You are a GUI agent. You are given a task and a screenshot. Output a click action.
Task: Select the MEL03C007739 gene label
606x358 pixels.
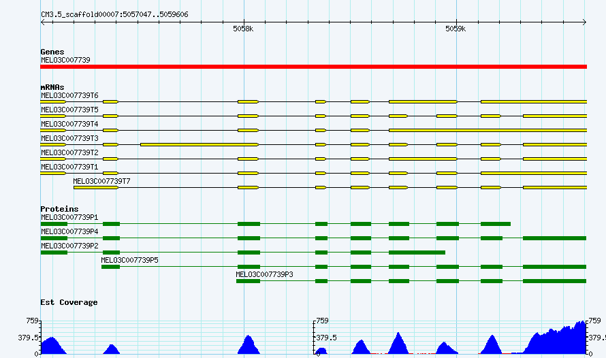pyautogui.click(x=65, y=60)
